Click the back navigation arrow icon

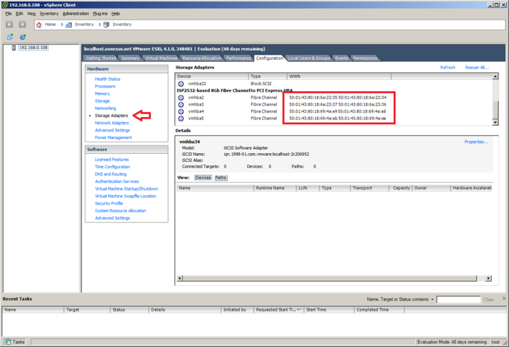pyautogui.click(x=10, y=24)
